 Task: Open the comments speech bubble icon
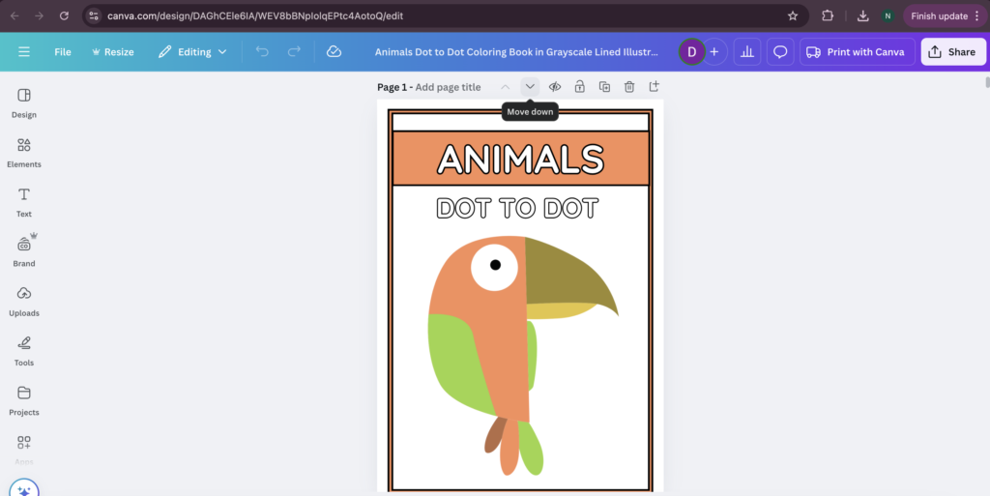780,52
